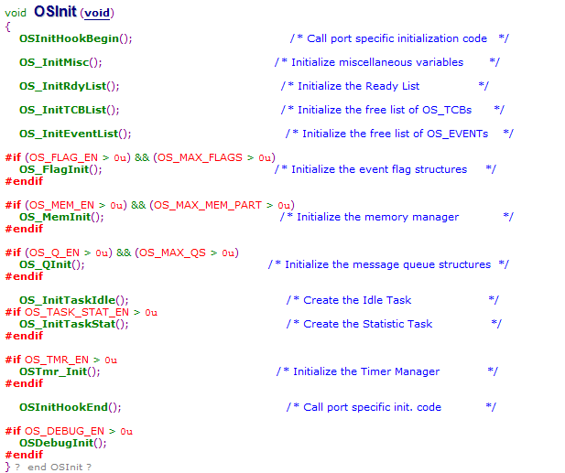Click the 'end OSInit' closing comment
This screenshot has width=565, height=473.
(x=55, y=467)
